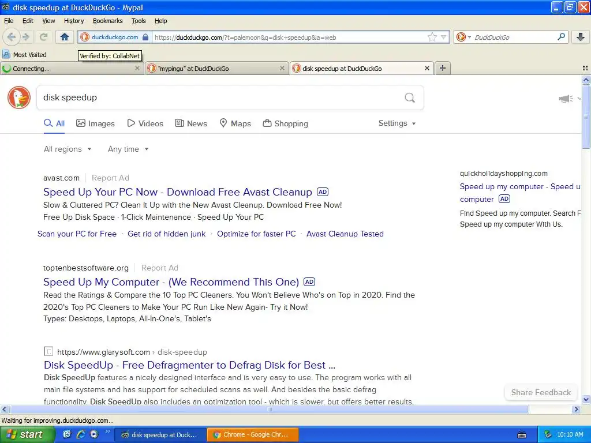
Task: Switch to Chrome - Google Chrome taskbar window
Action: tap(253, 435)
